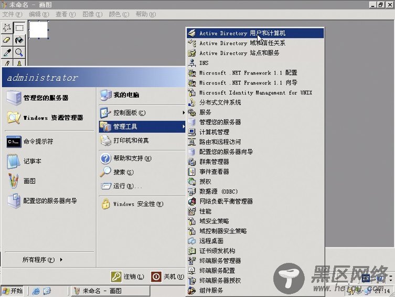Click the 开始 Start button
This screenshot has height=297, width=395.
tap(13, 291)
